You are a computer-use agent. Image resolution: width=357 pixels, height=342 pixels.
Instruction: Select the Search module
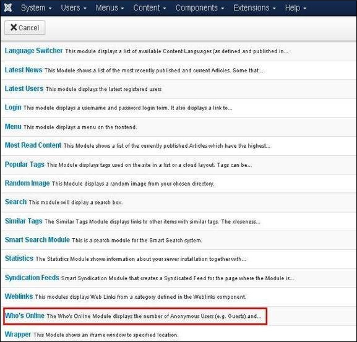click(15, 202)
